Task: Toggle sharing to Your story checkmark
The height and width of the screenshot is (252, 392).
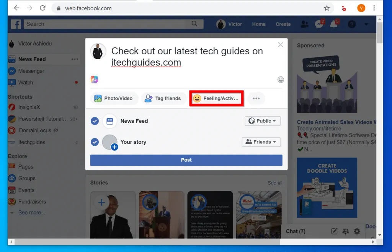Action: 95,142
